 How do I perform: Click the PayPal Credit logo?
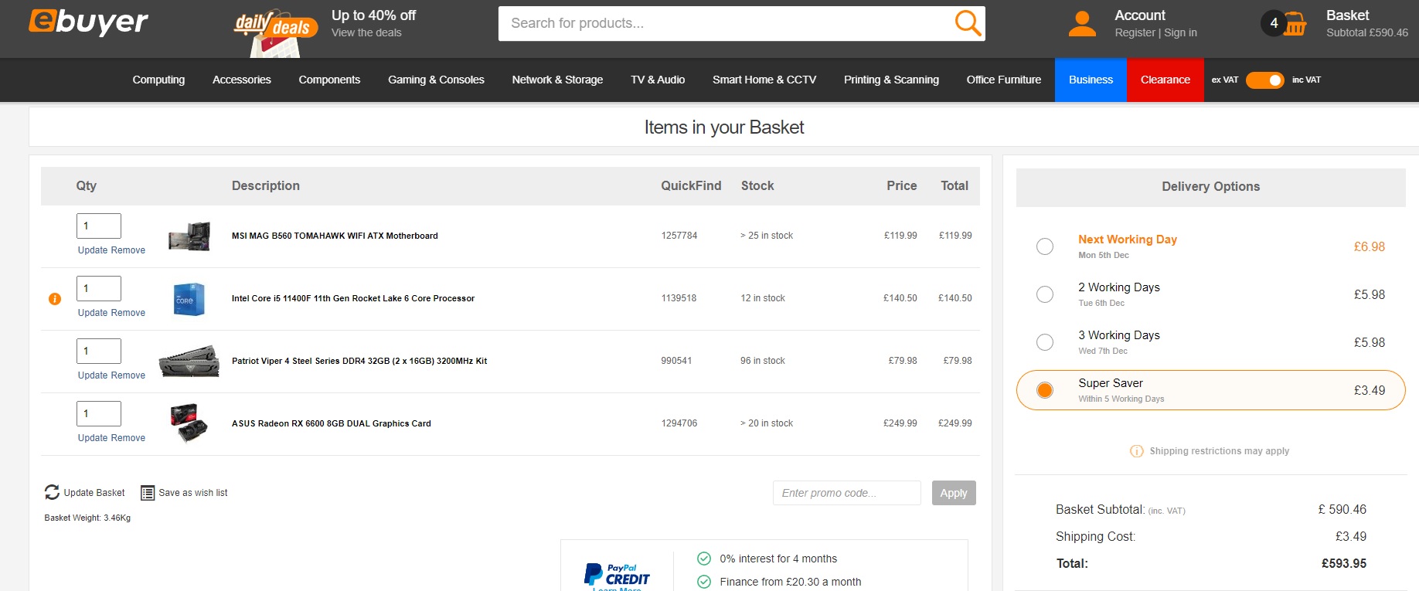pos(617,575)
